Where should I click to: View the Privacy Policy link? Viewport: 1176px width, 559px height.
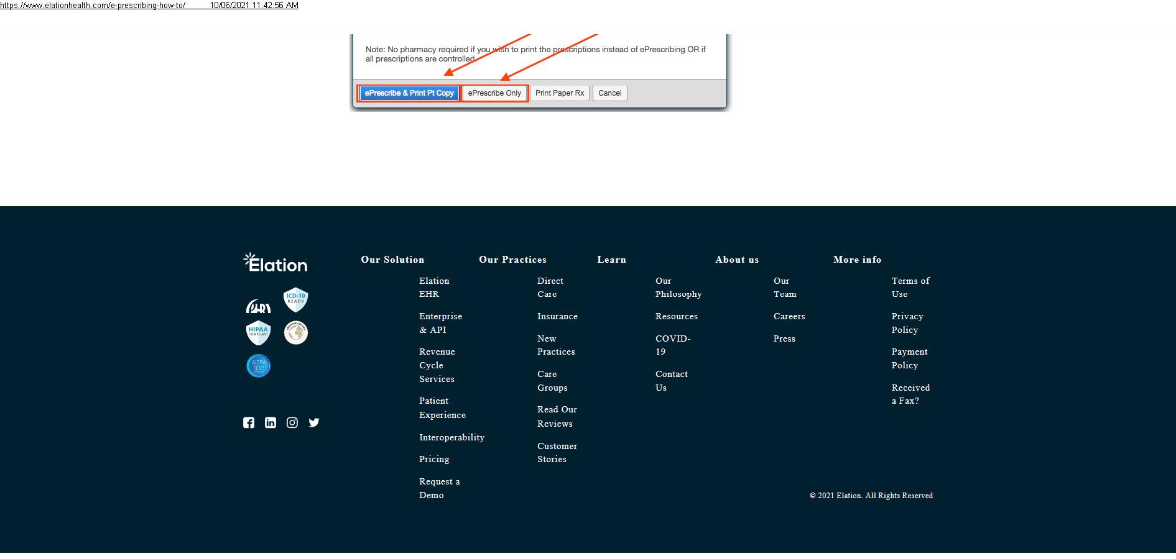point(907,323)
